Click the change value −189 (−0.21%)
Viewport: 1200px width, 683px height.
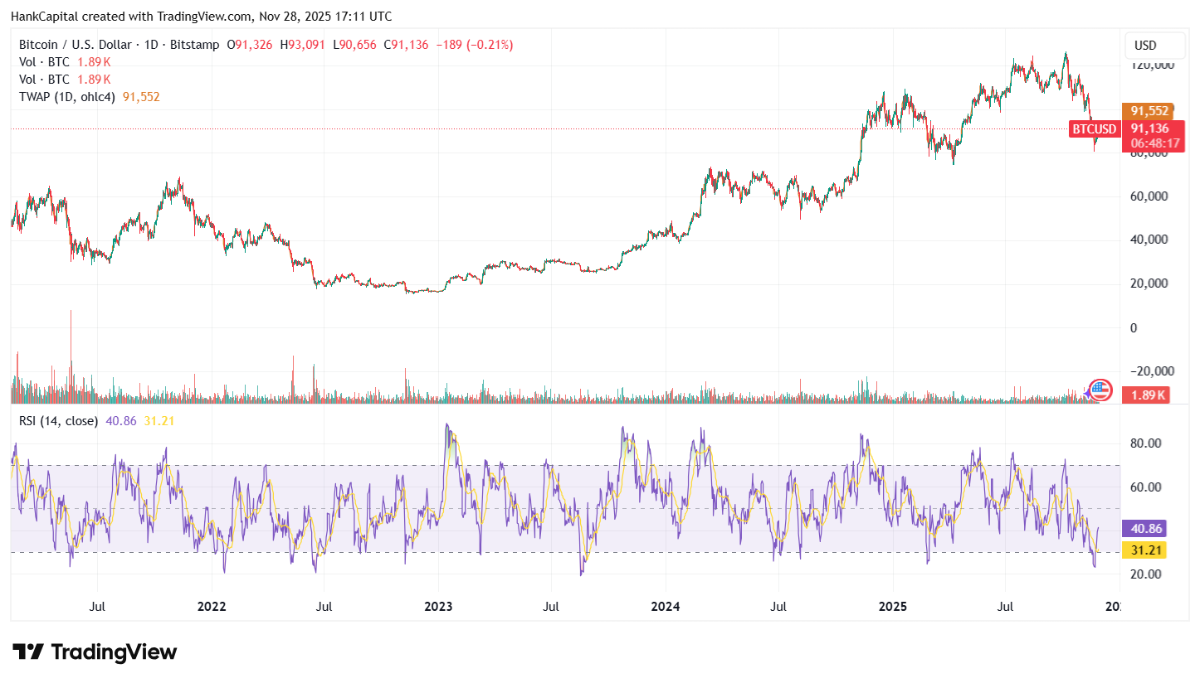475,45
